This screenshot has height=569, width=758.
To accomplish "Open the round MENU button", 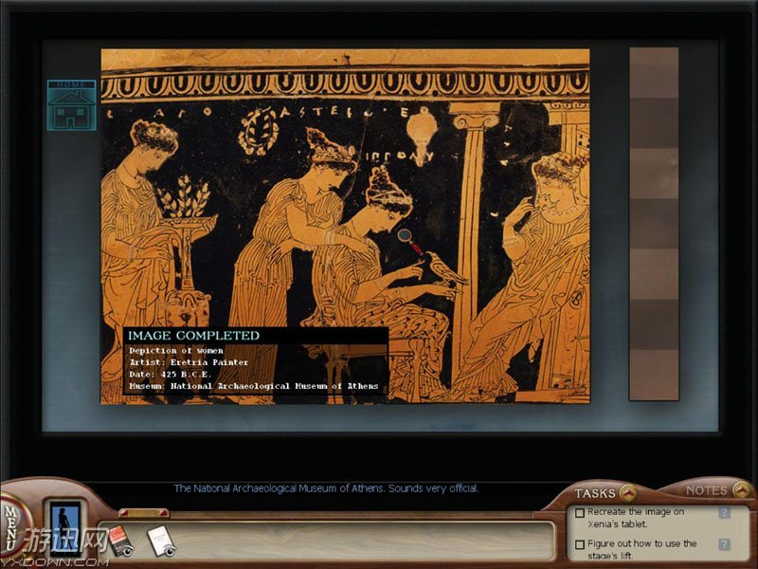I will pyautogui.click(x=12, y=527).
